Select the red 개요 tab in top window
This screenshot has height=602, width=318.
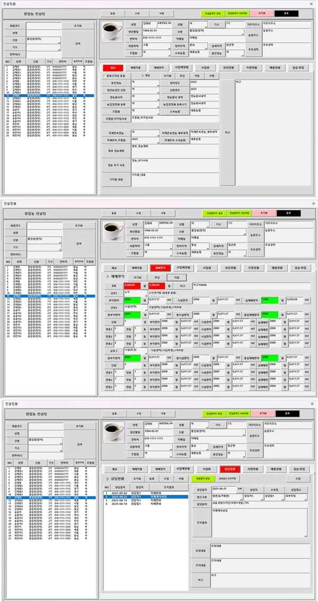[x=113, y=67]
